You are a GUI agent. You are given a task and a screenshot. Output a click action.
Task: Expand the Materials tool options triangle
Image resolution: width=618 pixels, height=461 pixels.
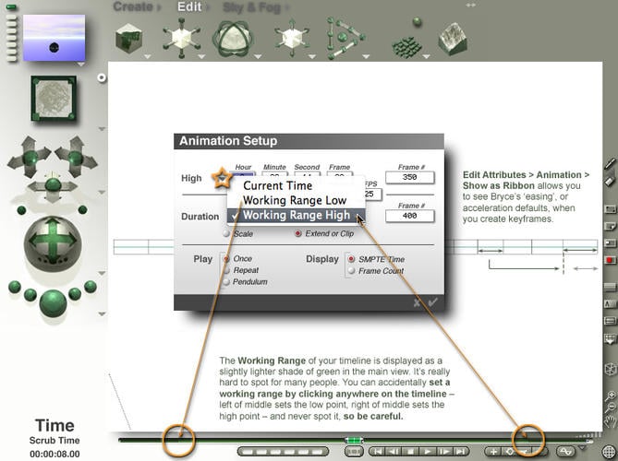point(148,57)
